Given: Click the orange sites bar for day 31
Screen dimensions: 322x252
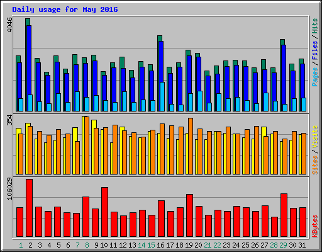Looking at the screenshot, I should [304, 154].
